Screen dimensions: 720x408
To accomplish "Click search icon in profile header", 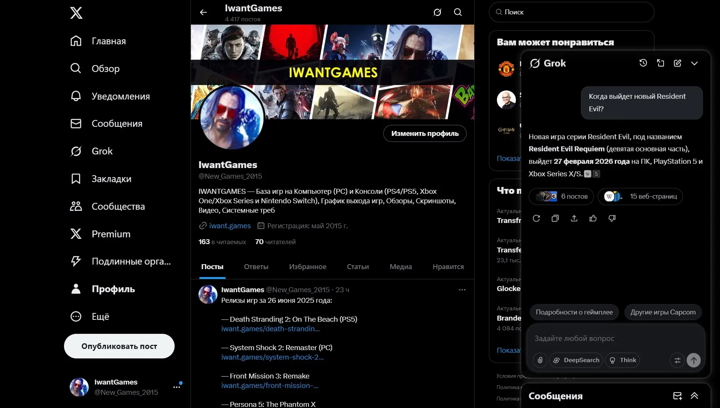I will click(458, 12).
